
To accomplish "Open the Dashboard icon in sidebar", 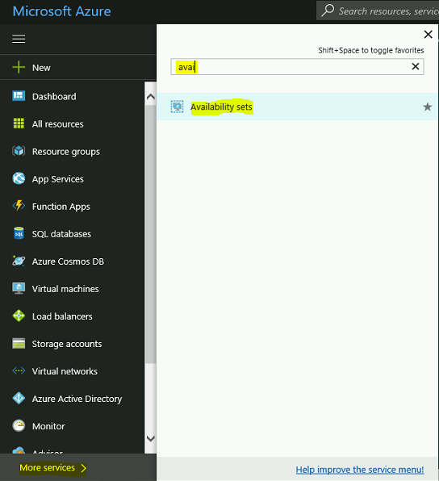I will (x=19, y=96).
